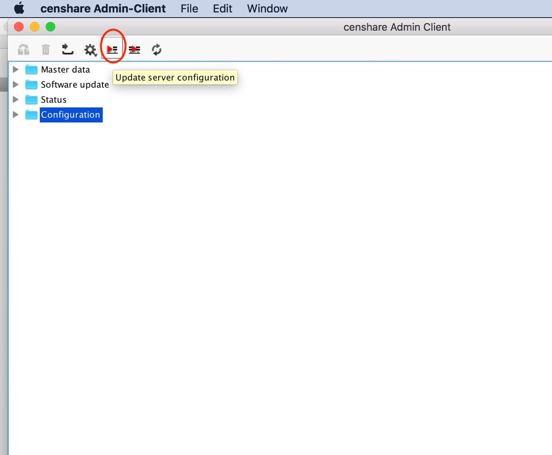Select the Status tree item

53,100
